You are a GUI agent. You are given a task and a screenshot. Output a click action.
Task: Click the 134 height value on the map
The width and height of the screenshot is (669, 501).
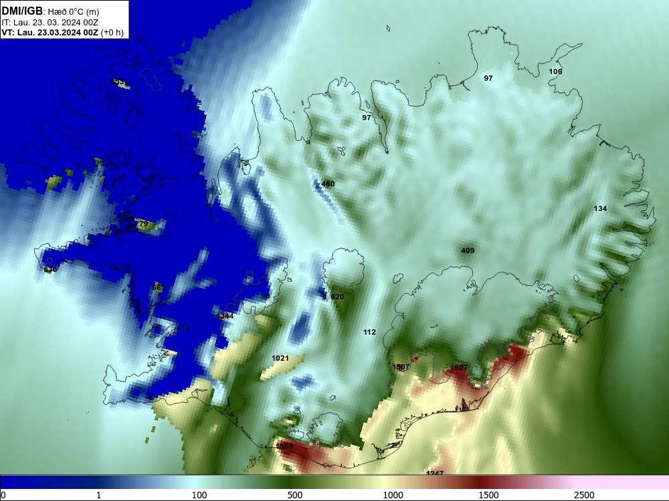point(600,208)
